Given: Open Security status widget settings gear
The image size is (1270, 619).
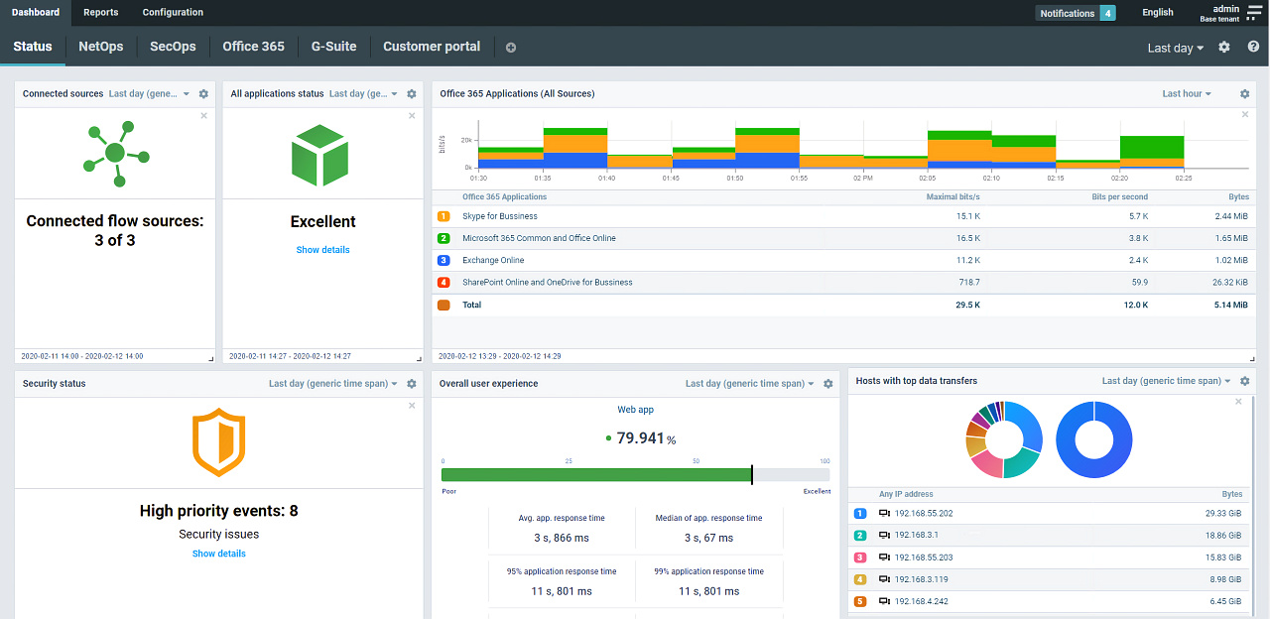Looking at the screenshot, I should [x=411, y=384].
